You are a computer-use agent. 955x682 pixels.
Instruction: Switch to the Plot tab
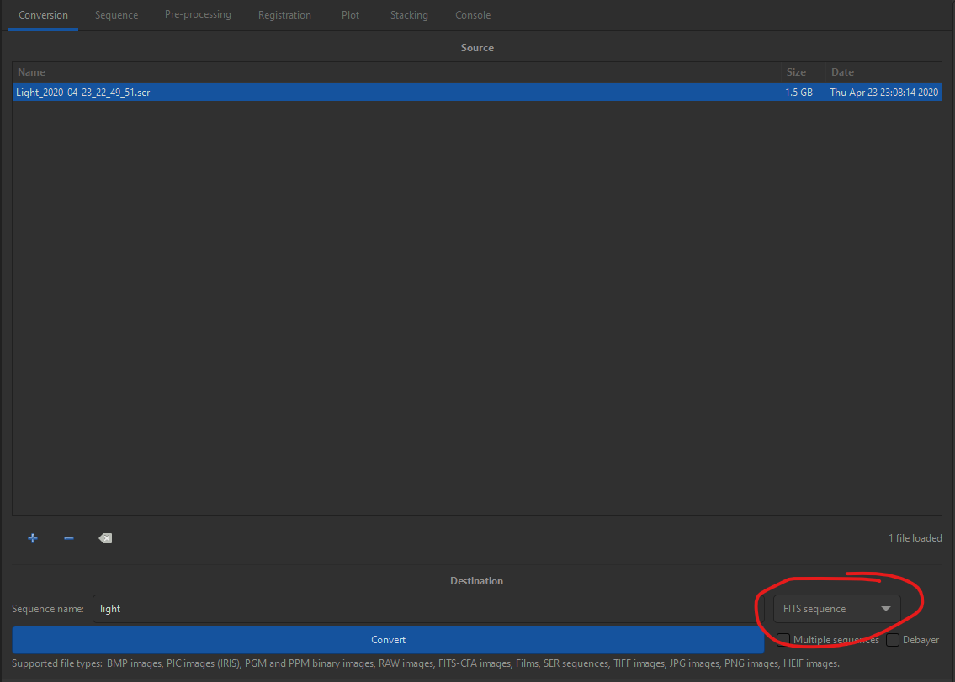coord(350,15)
